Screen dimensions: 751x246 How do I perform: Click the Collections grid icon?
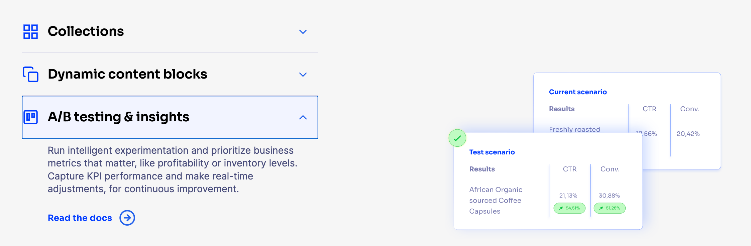click(x=30, y=32)
